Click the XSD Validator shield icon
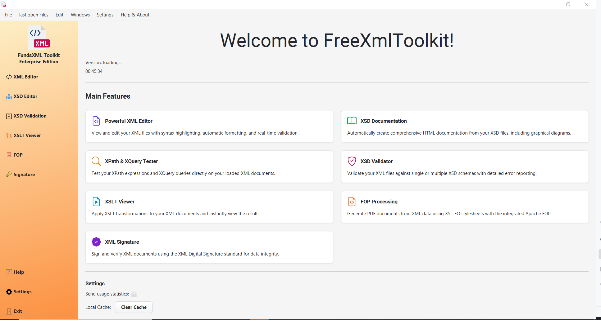The width and height of the screenshot is (601, 320). (x=352, y=161)
